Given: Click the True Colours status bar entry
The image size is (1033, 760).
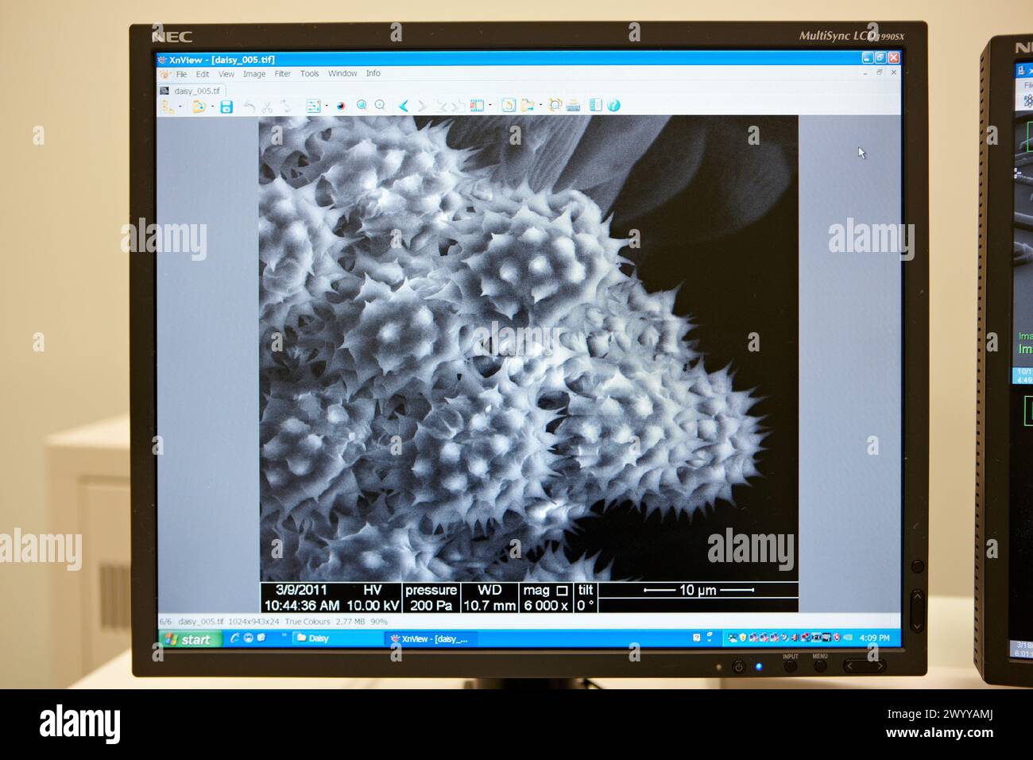Looking at the screenshot, I should pos(308,622).
